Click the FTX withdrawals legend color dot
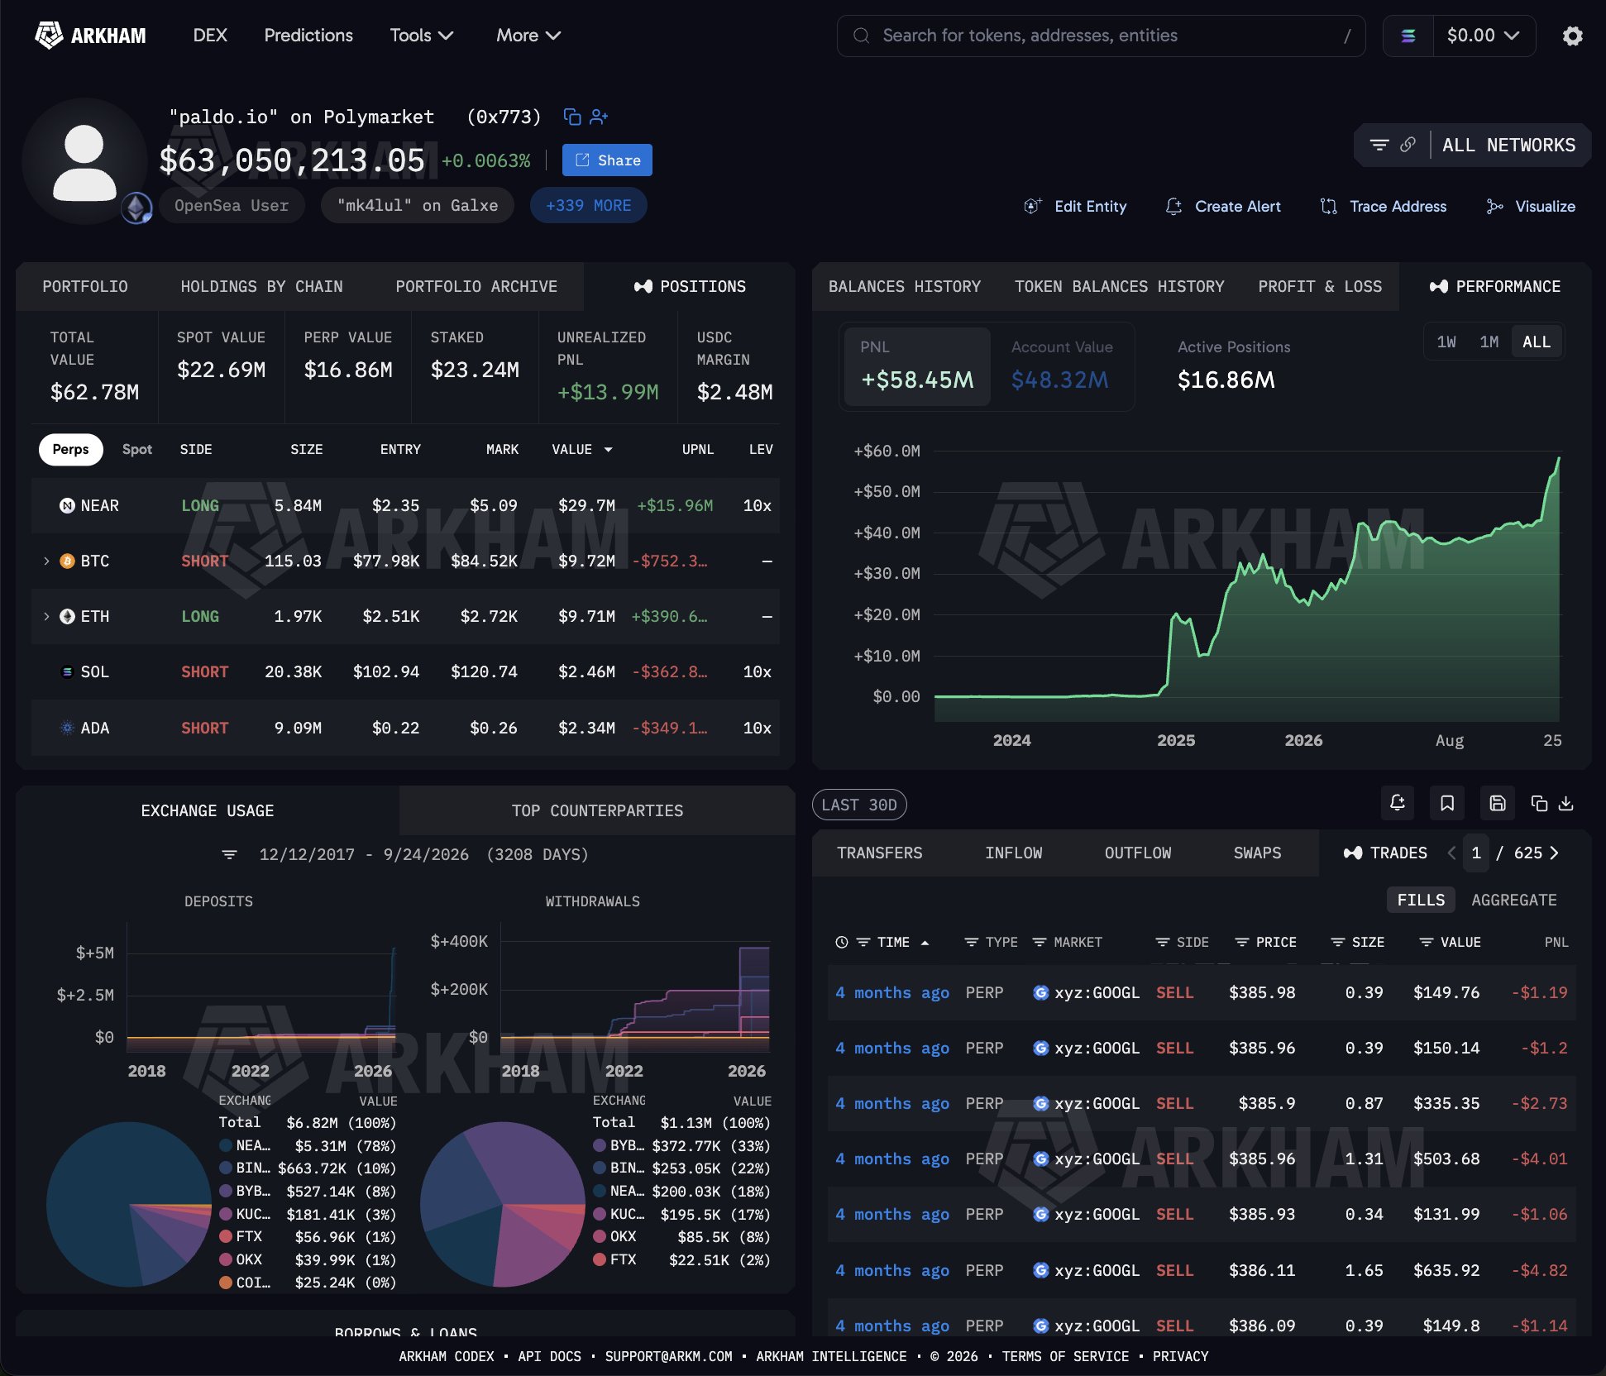The image size is (1606, 1376). [x=600, y=1259]
